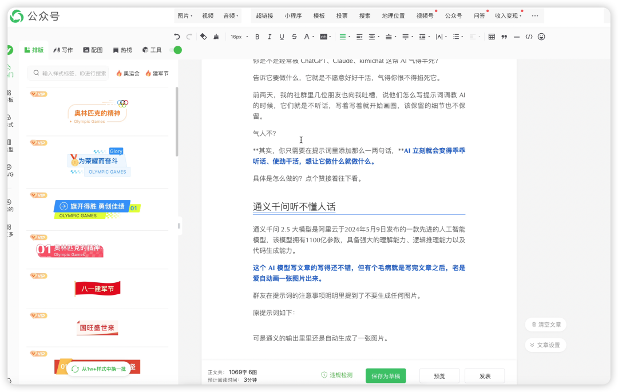Viewport: 618px width, 392px height.
Task: Toggle underline formatting
Action: (282, 37)
